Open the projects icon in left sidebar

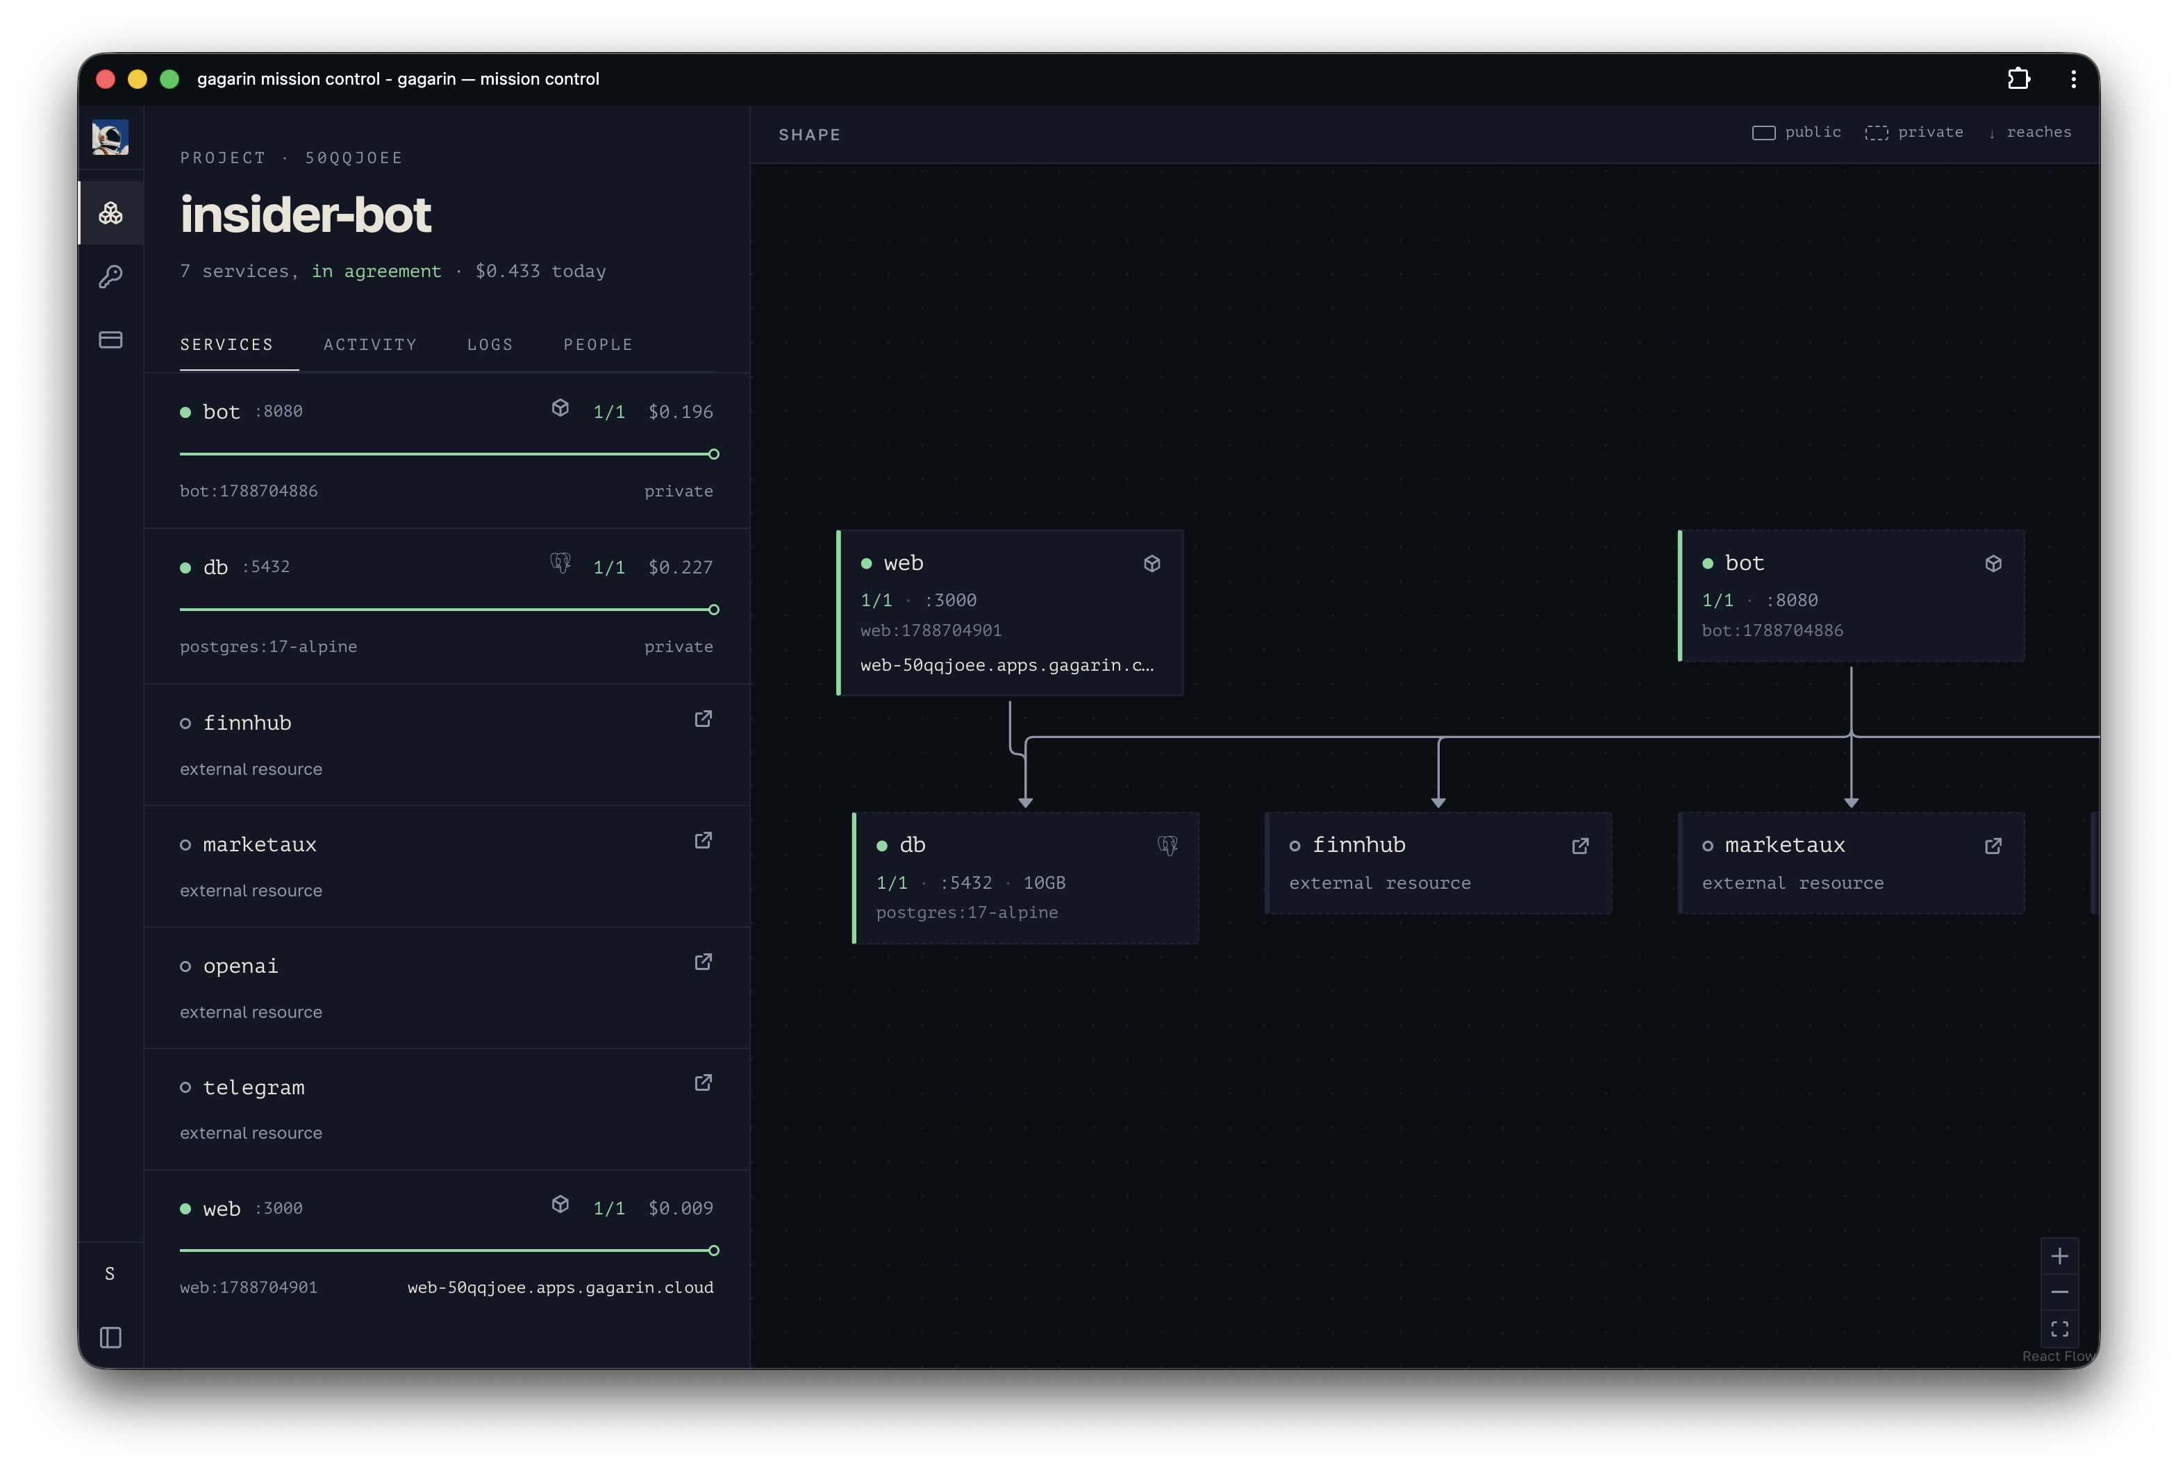[110, 214]
